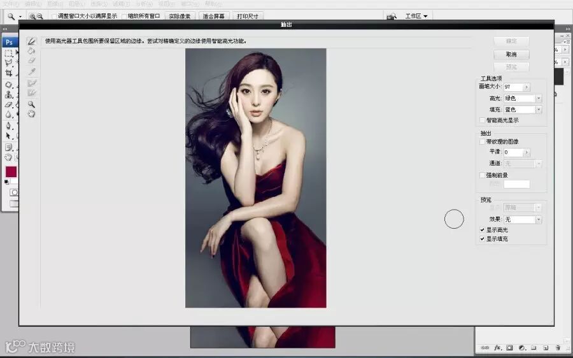Click the Ps logo atop main toolbox
This screenshot has width=573, height=358.
tap(10, 42)
